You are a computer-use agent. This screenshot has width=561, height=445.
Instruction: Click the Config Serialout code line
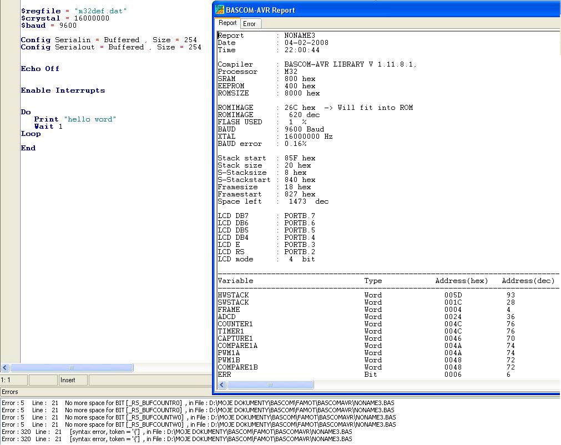pyautogui.click(x=111, y=47)
